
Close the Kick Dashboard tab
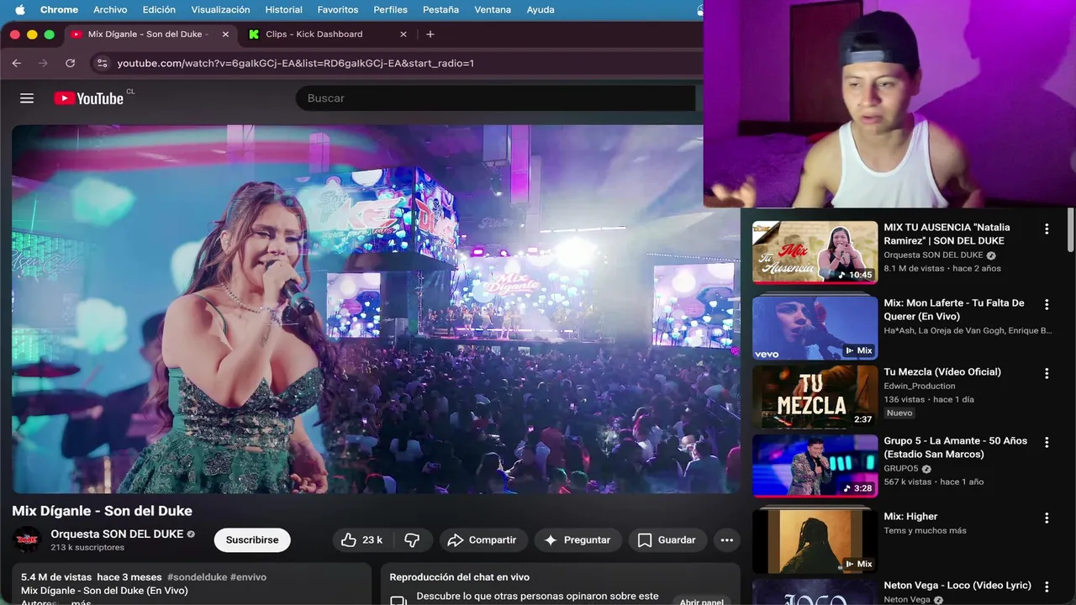(x=403, y=34)
